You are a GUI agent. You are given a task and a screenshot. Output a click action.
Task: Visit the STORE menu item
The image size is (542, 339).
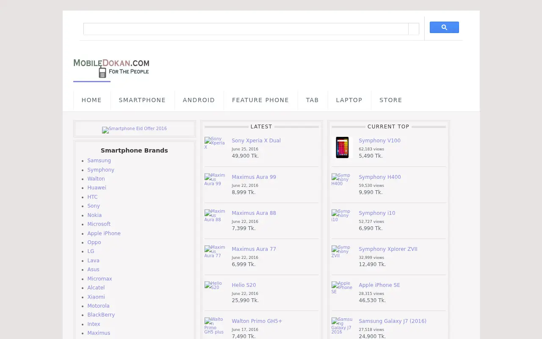[x=391, y=100]
